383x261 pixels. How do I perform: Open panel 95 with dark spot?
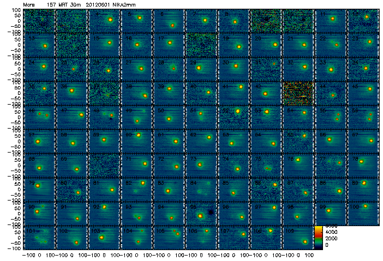click(201, 213)
